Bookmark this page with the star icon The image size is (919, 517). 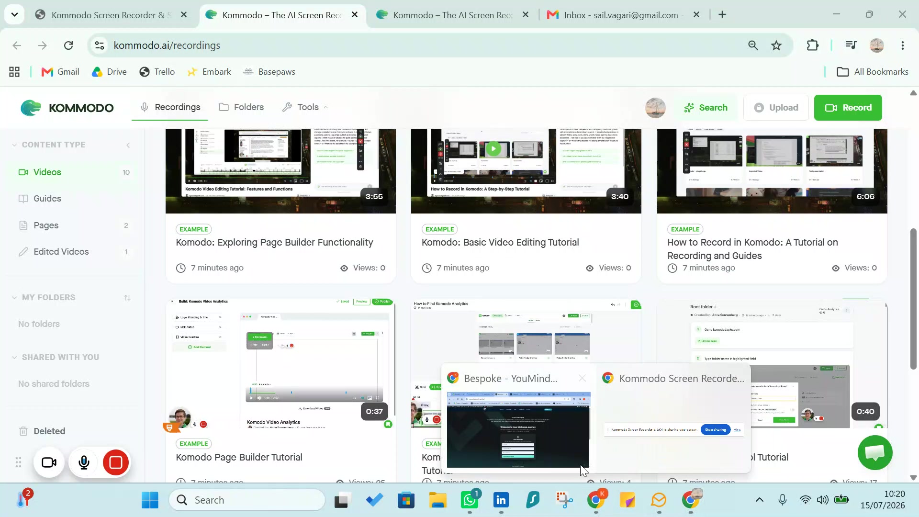(776, 45)
